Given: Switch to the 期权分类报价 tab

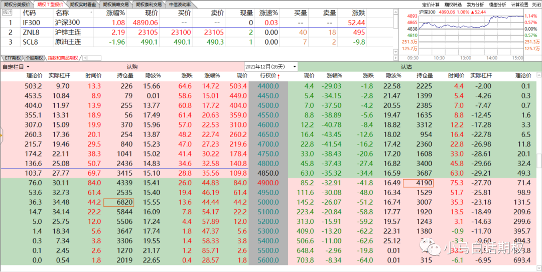Looking at the screenshot, I should click(x=17, y=4).
